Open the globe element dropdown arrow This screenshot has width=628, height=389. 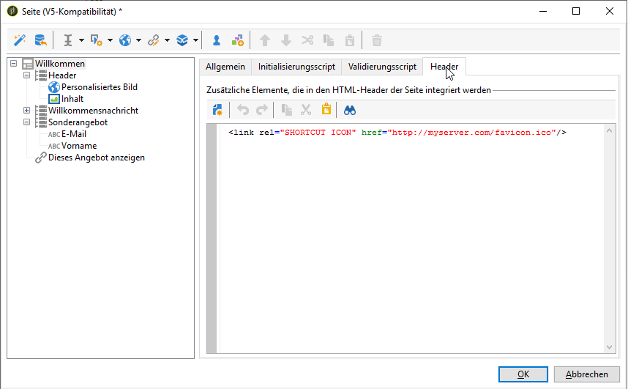138,40
